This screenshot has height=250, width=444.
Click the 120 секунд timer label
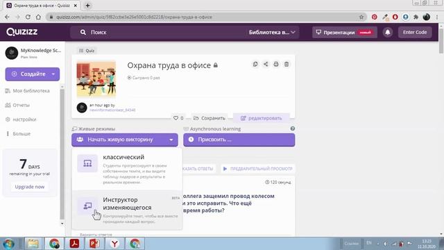point(277,182)
